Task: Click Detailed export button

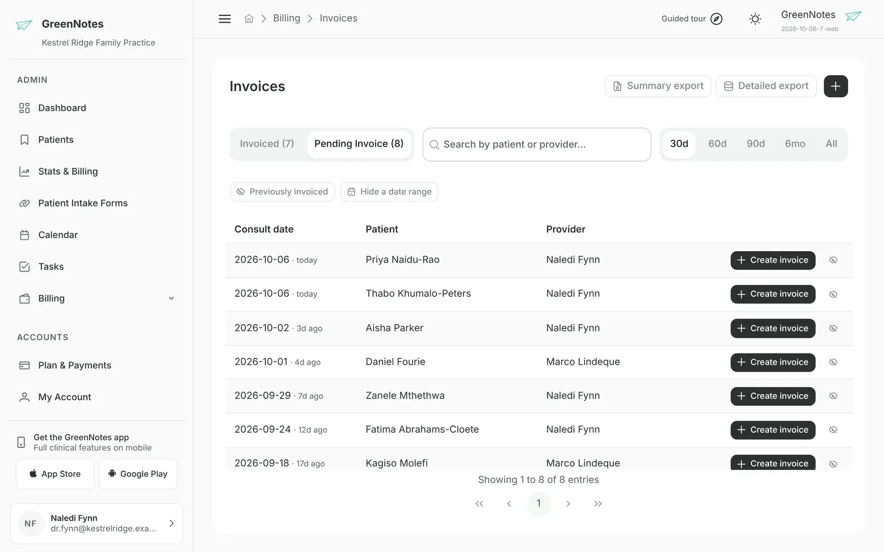Action: coord(766,86)
